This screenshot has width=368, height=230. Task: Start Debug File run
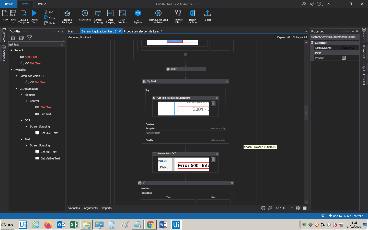(x=34, y=17)
